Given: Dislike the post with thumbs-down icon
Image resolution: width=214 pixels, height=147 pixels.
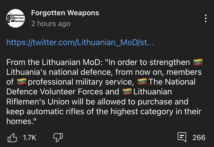Looking at the screenshot, I should pyautogui.click(x=58, y=138).
